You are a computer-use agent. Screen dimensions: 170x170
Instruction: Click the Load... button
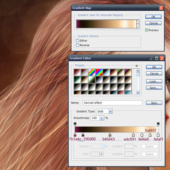pos(154,81)
